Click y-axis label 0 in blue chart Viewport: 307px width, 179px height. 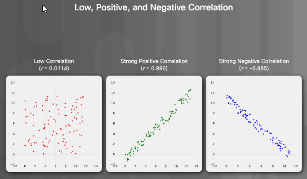[x=214, y=154]
